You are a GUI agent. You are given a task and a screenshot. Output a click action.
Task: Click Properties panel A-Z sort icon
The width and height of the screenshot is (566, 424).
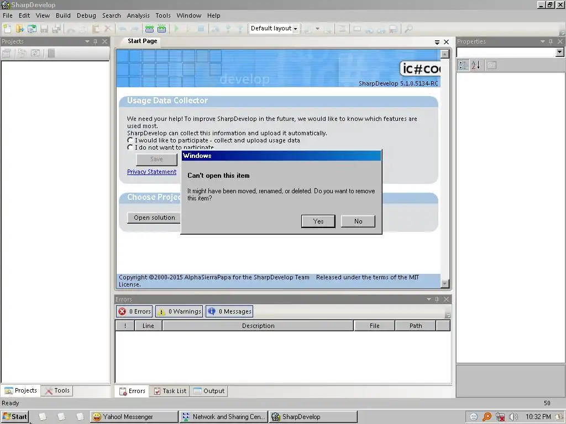pos(476,65)
